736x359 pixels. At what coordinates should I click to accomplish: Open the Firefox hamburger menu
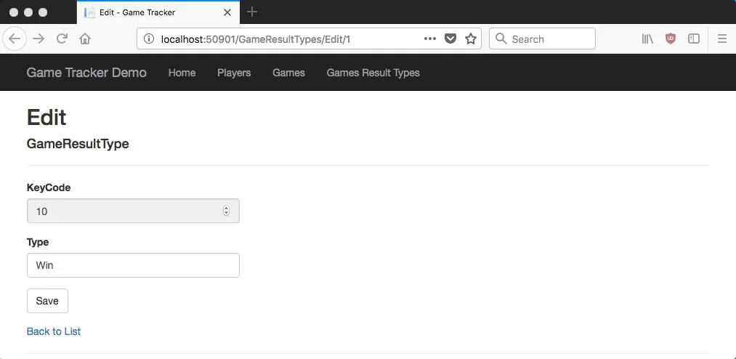coord(722,39)
